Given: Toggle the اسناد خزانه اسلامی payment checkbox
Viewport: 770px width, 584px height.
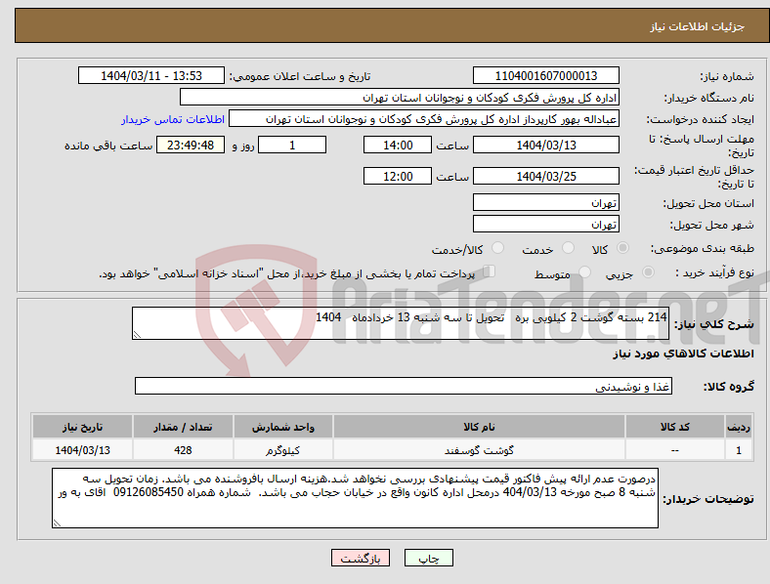Looking at the screenshot, I should click(490, 271).
